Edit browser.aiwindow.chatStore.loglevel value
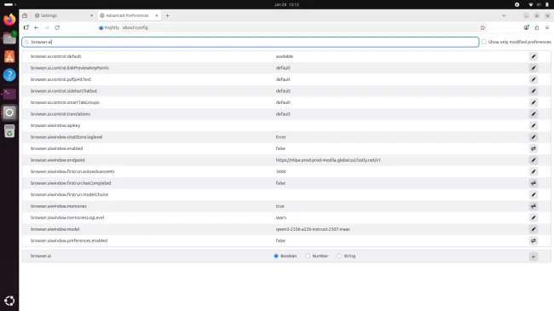This screenshot has width=554, height=311. tap(534, 137)
